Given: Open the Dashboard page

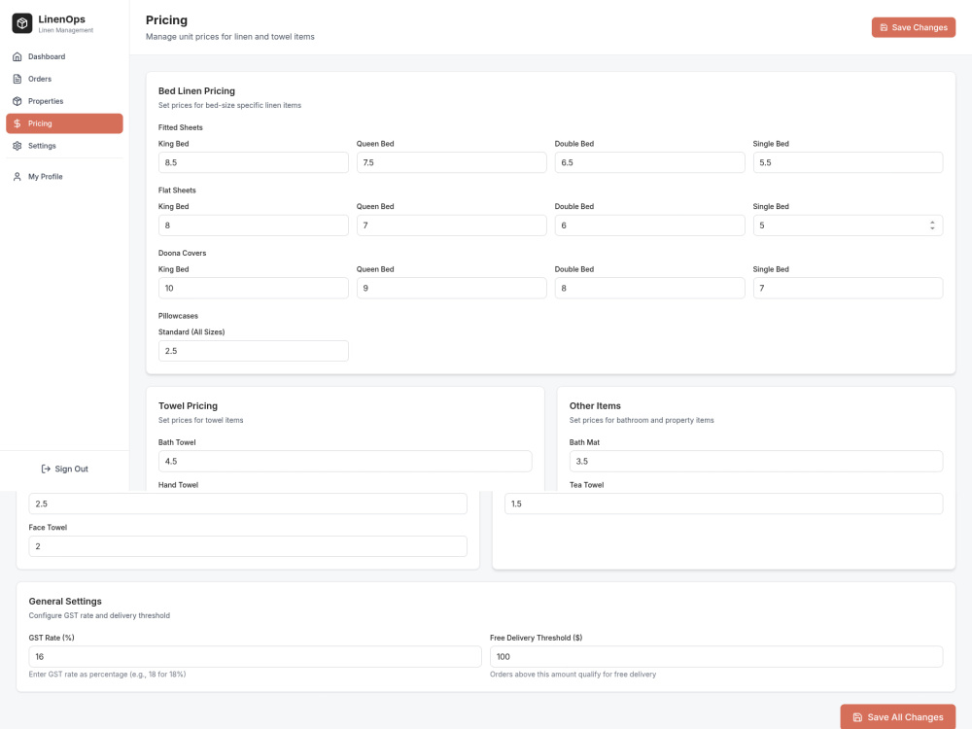Looking at the screenshot, I should (64, 56).
